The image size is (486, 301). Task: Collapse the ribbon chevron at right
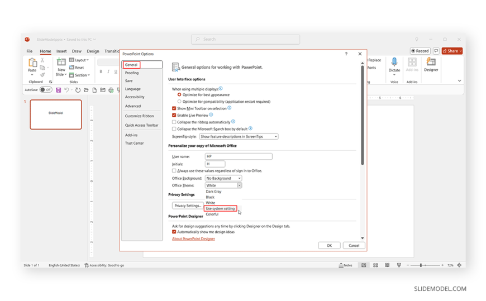[459, 80]
